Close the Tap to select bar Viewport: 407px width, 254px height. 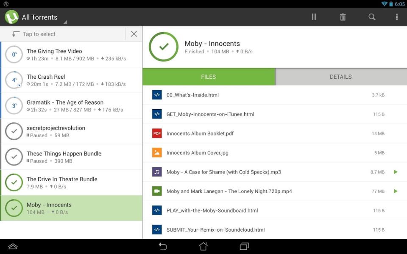134,34
